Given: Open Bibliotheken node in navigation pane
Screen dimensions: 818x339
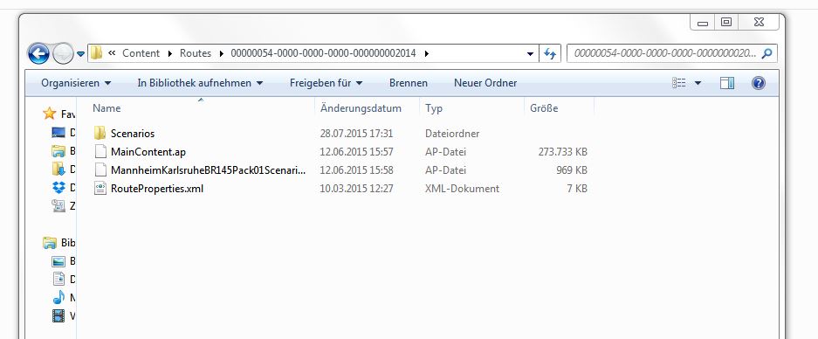Looking at the screenshot, I should (x=50, y=242).
